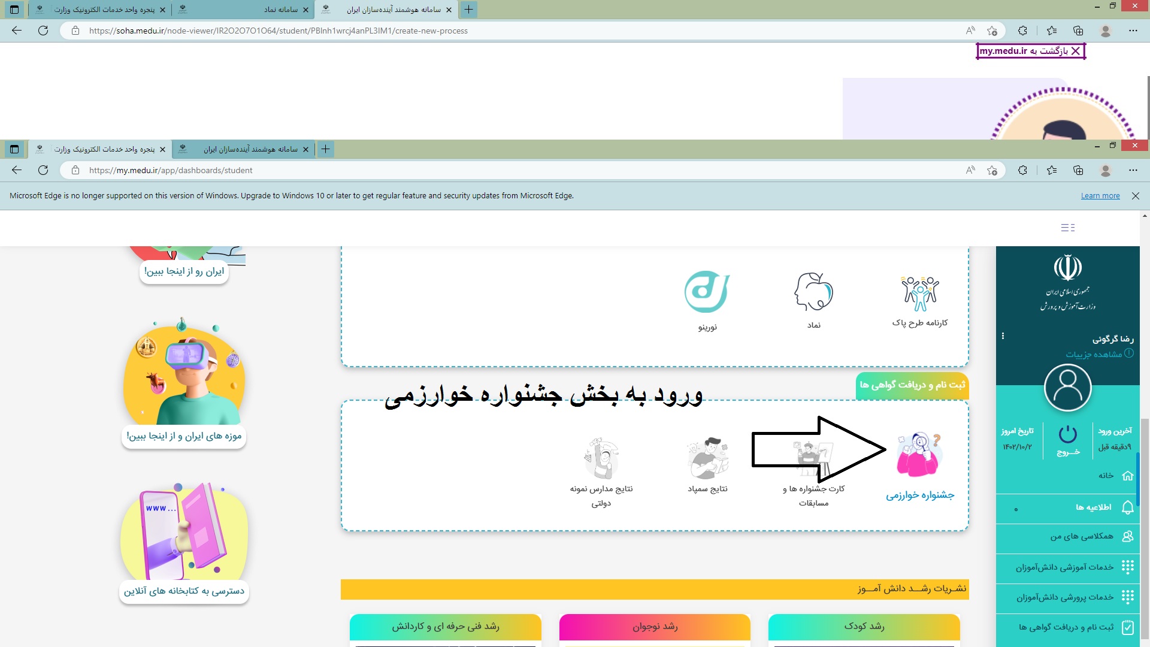Image resolution: width=1150 pixels, height=647 pixels.
Task: Expand خدمات پرورشی دانش‌آموزان sidebar menu
Action: 1065,597
